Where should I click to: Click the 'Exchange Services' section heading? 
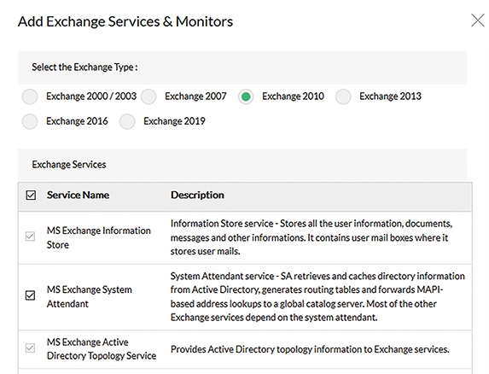click(x=69, y=165)
